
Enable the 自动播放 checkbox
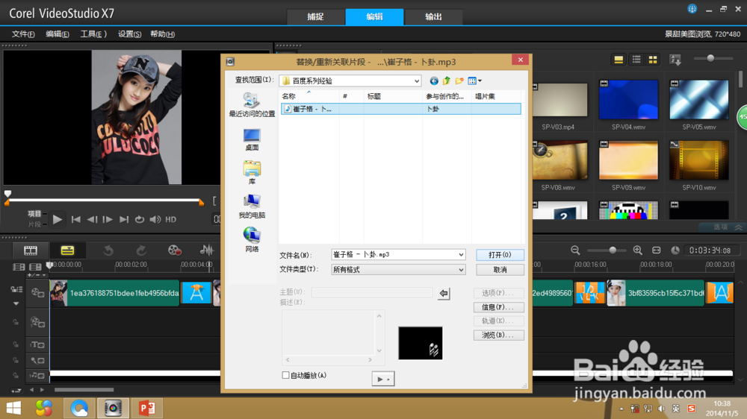[286, 375]
